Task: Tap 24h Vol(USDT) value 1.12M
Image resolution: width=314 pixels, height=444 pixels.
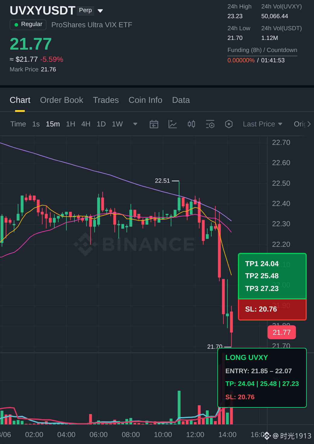Action: (x=270, y=38)
